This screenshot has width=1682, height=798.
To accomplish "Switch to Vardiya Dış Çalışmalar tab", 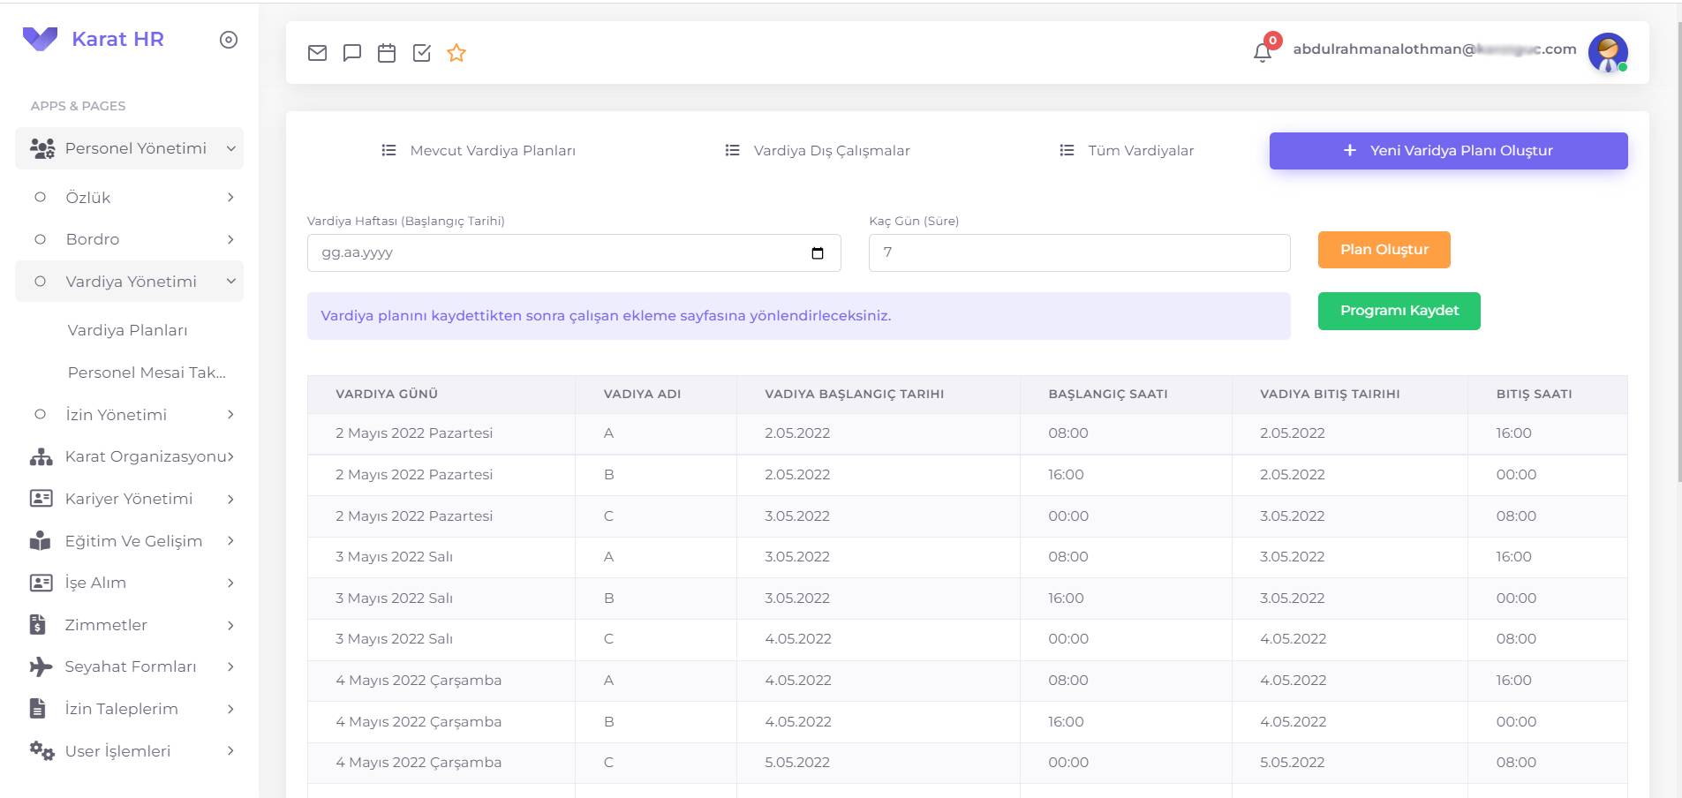I will [x=831, y=150].
